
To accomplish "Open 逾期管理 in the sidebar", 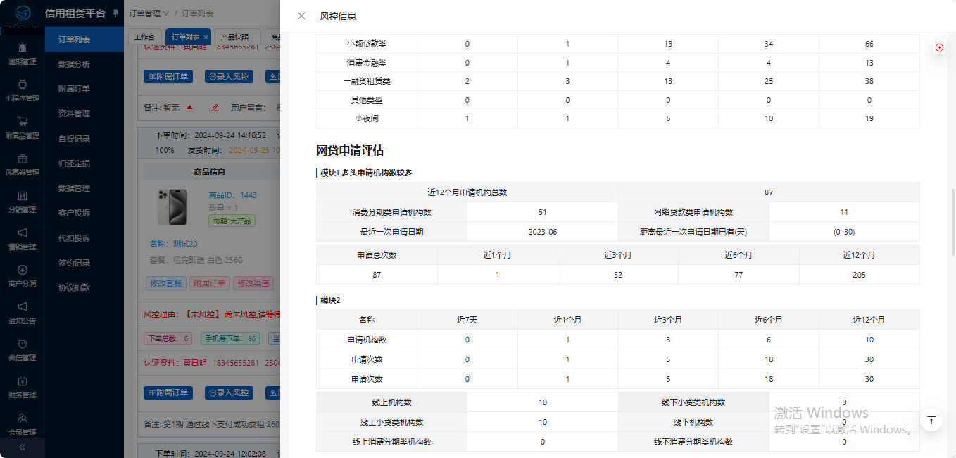I will click(x=22, y=54).
